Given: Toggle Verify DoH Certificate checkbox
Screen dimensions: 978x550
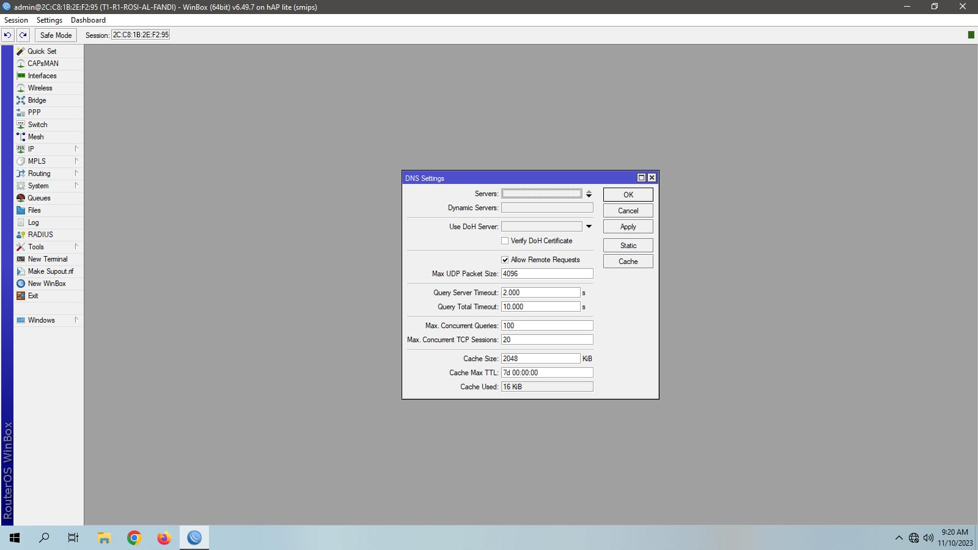Looking at the screenshot, I should click(x=505, y=241).
